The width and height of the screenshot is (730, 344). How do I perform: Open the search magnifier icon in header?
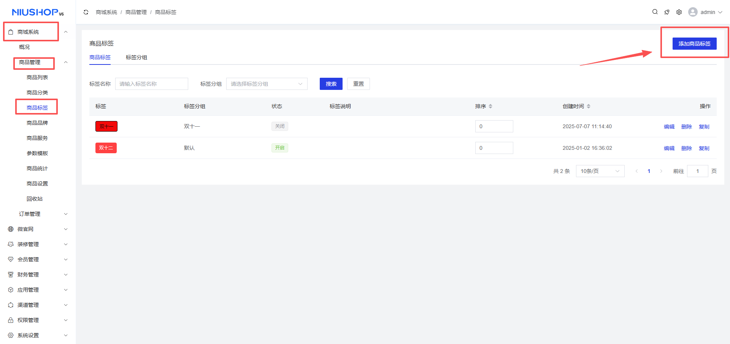(655, 12)
